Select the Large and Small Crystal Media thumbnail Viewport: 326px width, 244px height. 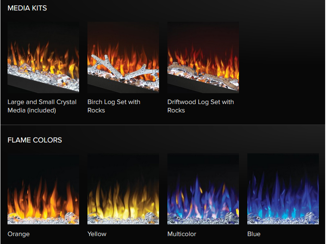43,57
